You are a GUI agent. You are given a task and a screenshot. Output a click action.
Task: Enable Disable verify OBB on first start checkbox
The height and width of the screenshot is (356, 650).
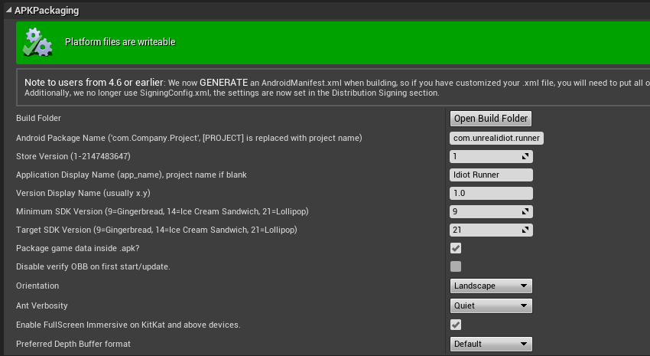(456, 266)
